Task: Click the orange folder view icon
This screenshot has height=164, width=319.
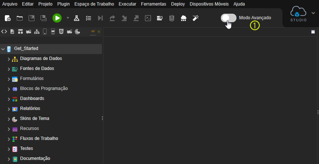Action: click(x=93, y=31)
